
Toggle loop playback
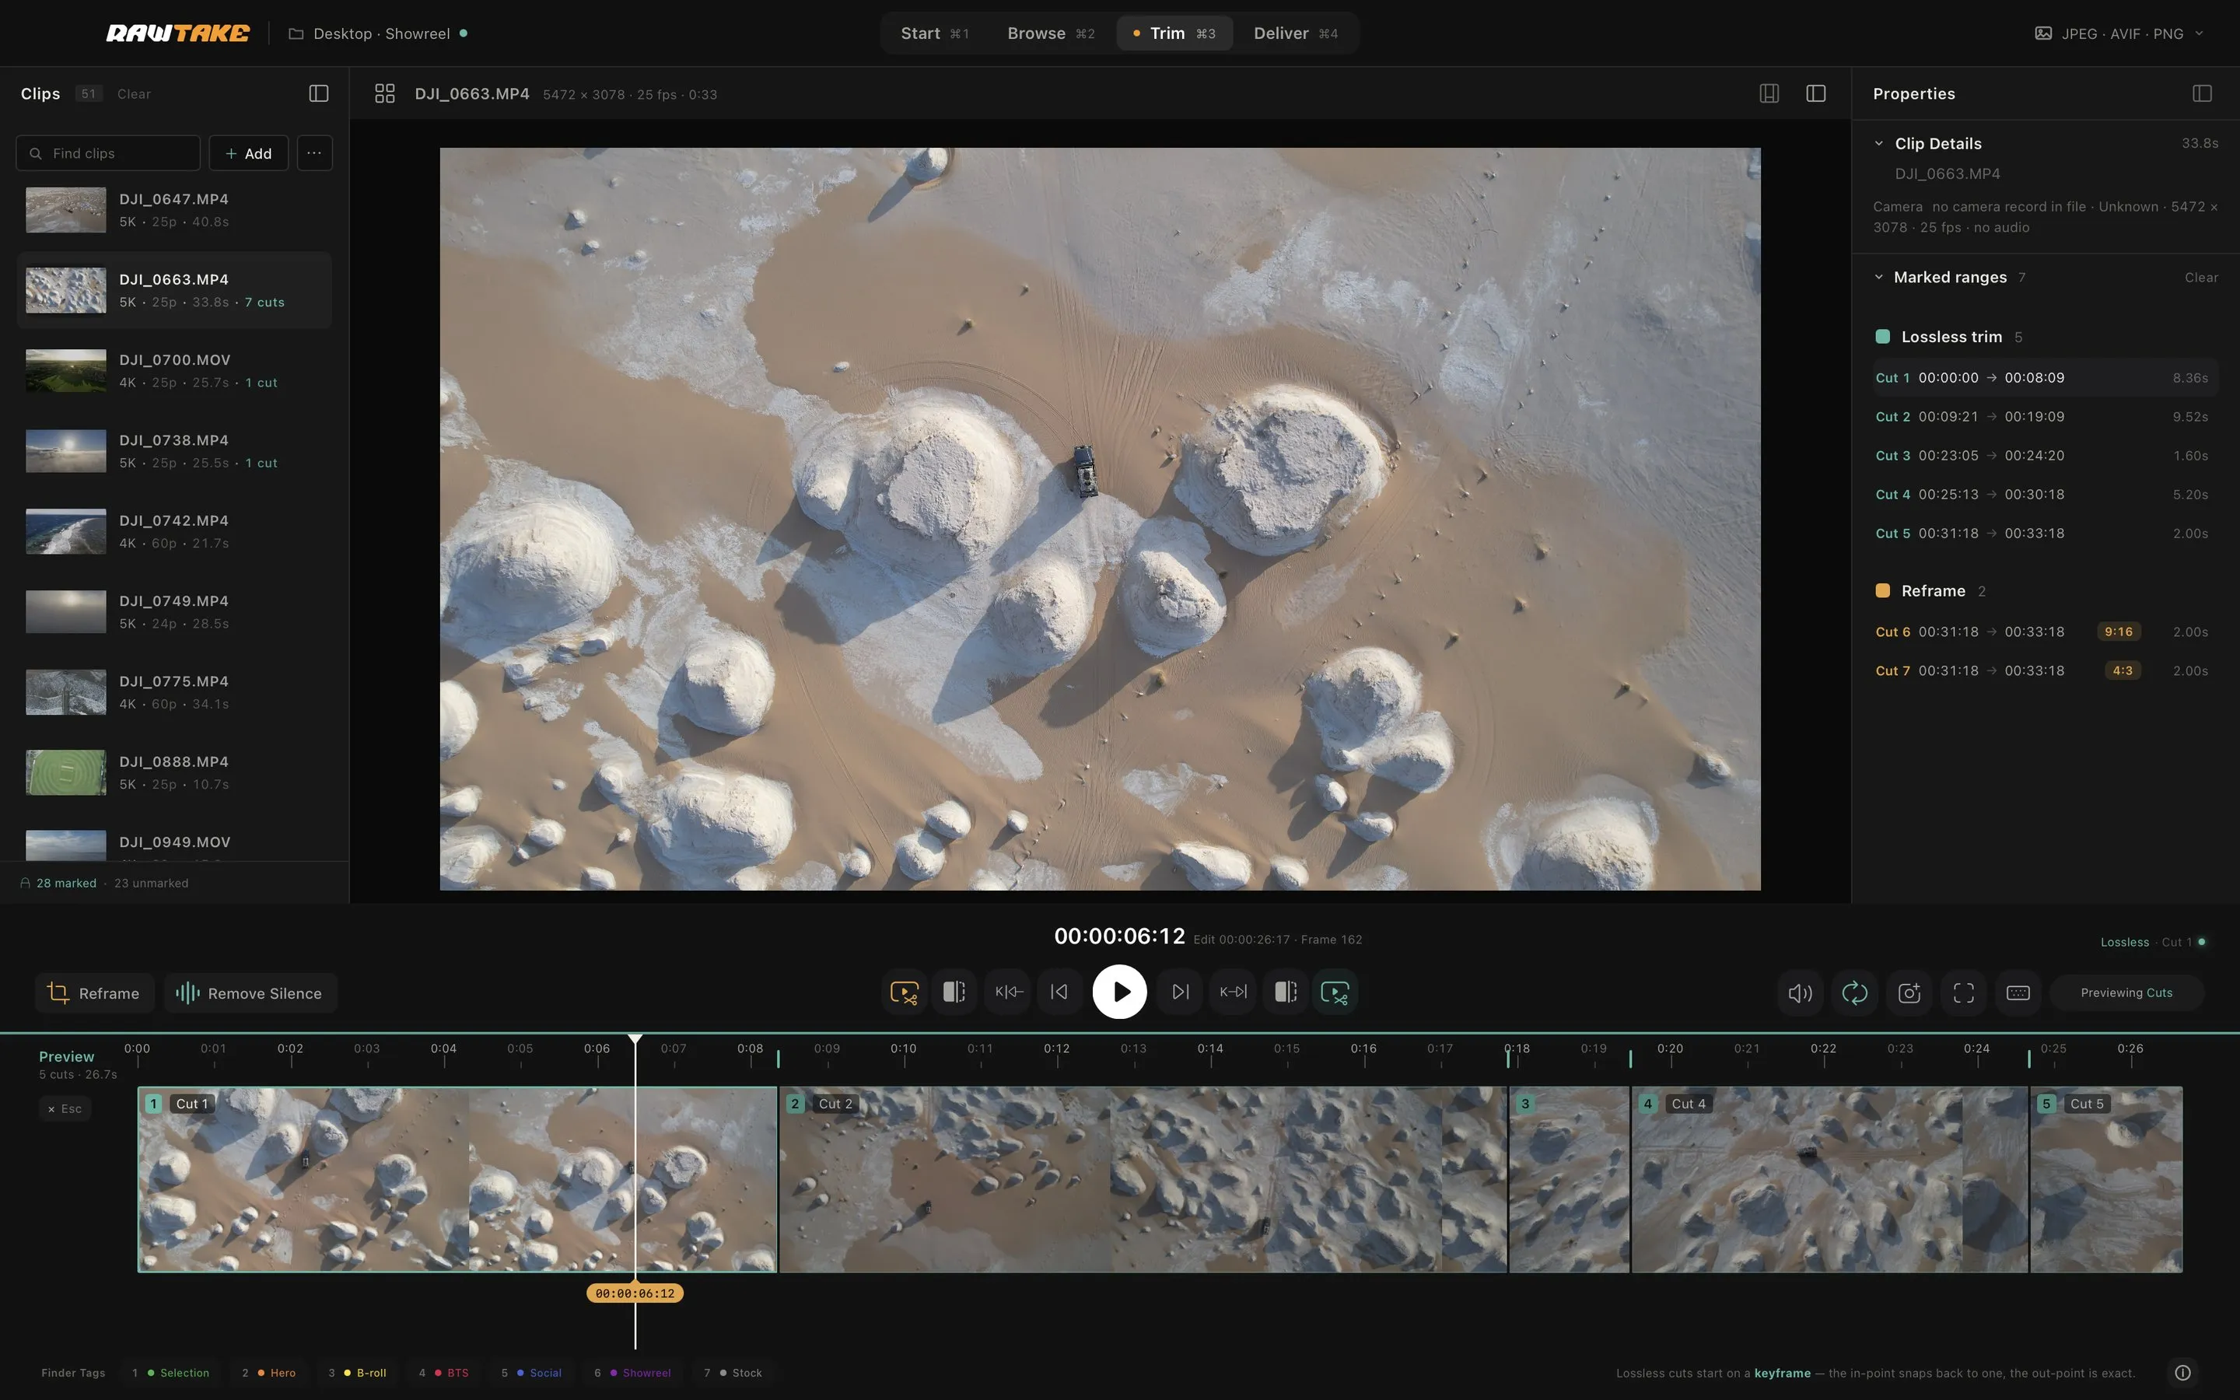coord(1855,993)
